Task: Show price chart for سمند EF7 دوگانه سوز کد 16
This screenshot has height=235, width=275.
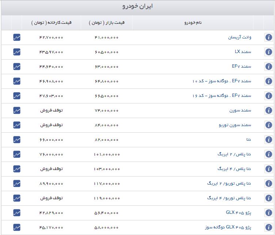Action: (17, 96)
